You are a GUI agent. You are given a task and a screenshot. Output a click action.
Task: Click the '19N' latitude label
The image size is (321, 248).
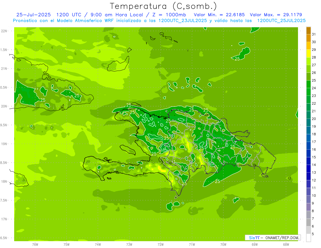click(x=4, y=144)
